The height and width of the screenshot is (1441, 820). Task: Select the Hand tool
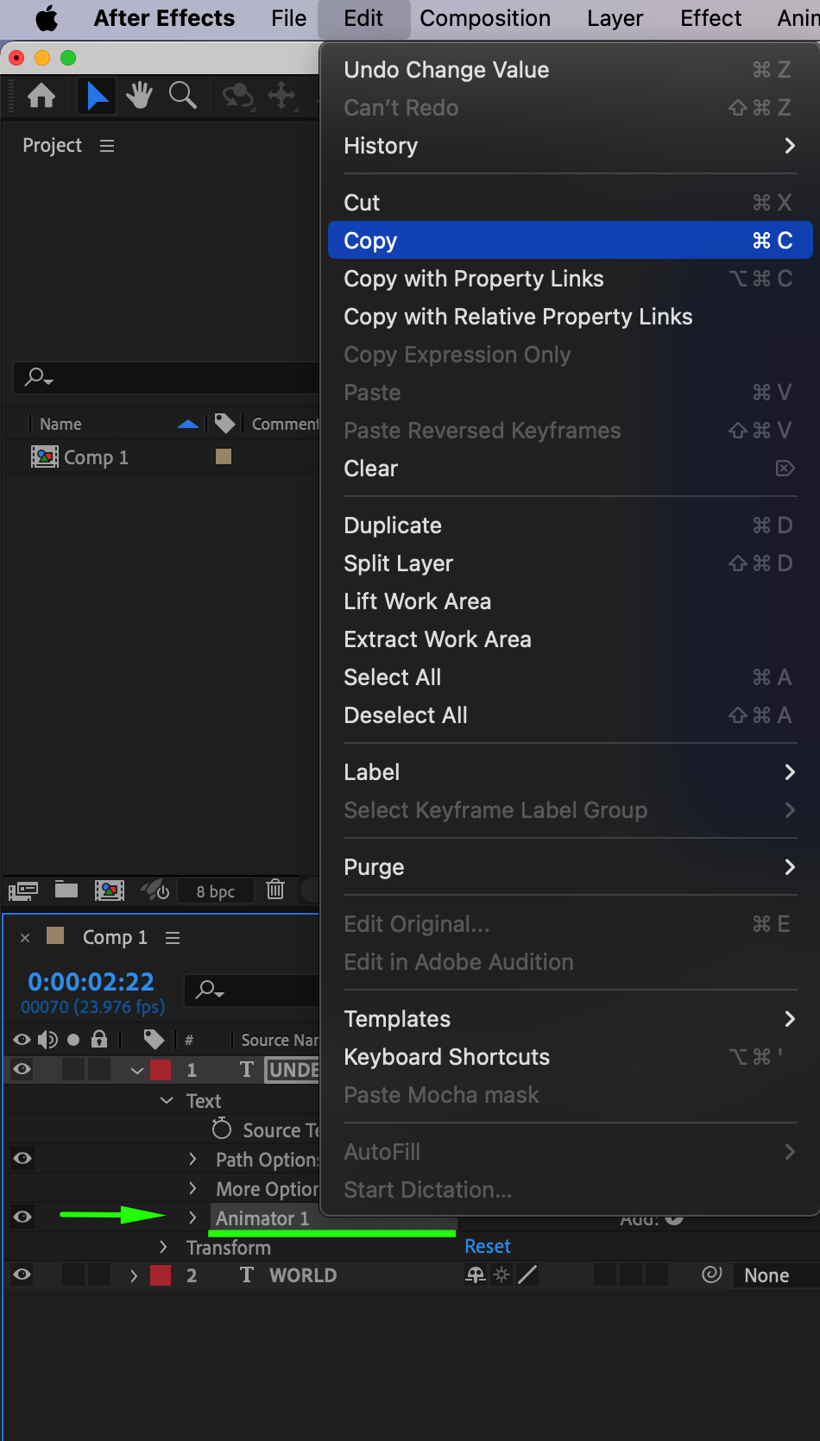pyautogui.click(x=139, y=96)
